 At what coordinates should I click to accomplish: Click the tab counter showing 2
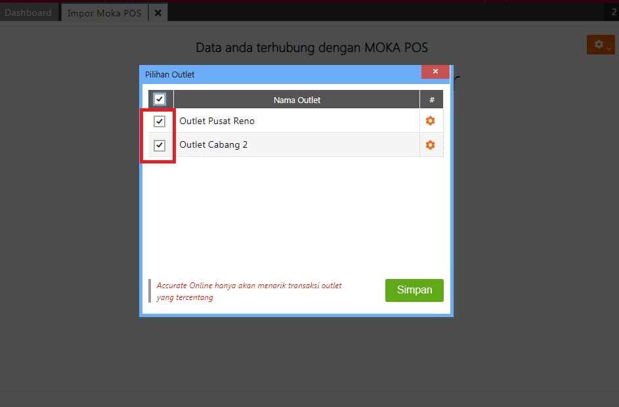point(614,12)
